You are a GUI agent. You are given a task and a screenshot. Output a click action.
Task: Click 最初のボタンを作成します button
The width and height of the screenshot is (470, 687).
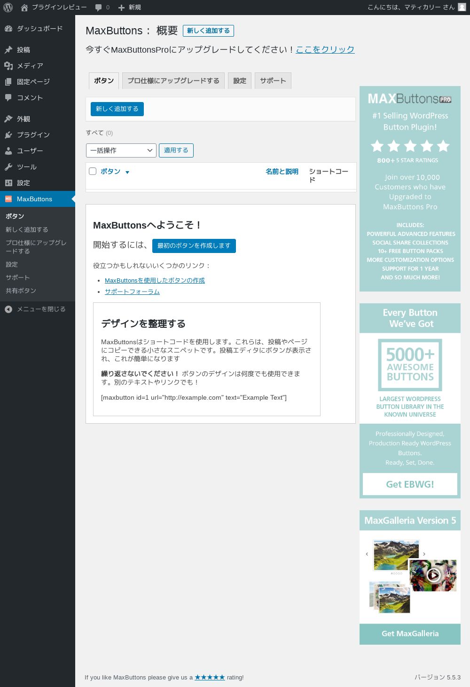[194, 246]
